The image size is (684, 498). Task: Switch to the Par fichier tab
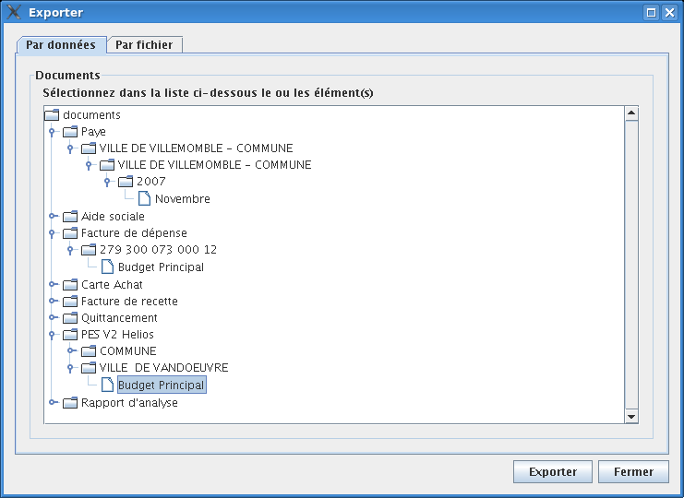coord(144,45)
